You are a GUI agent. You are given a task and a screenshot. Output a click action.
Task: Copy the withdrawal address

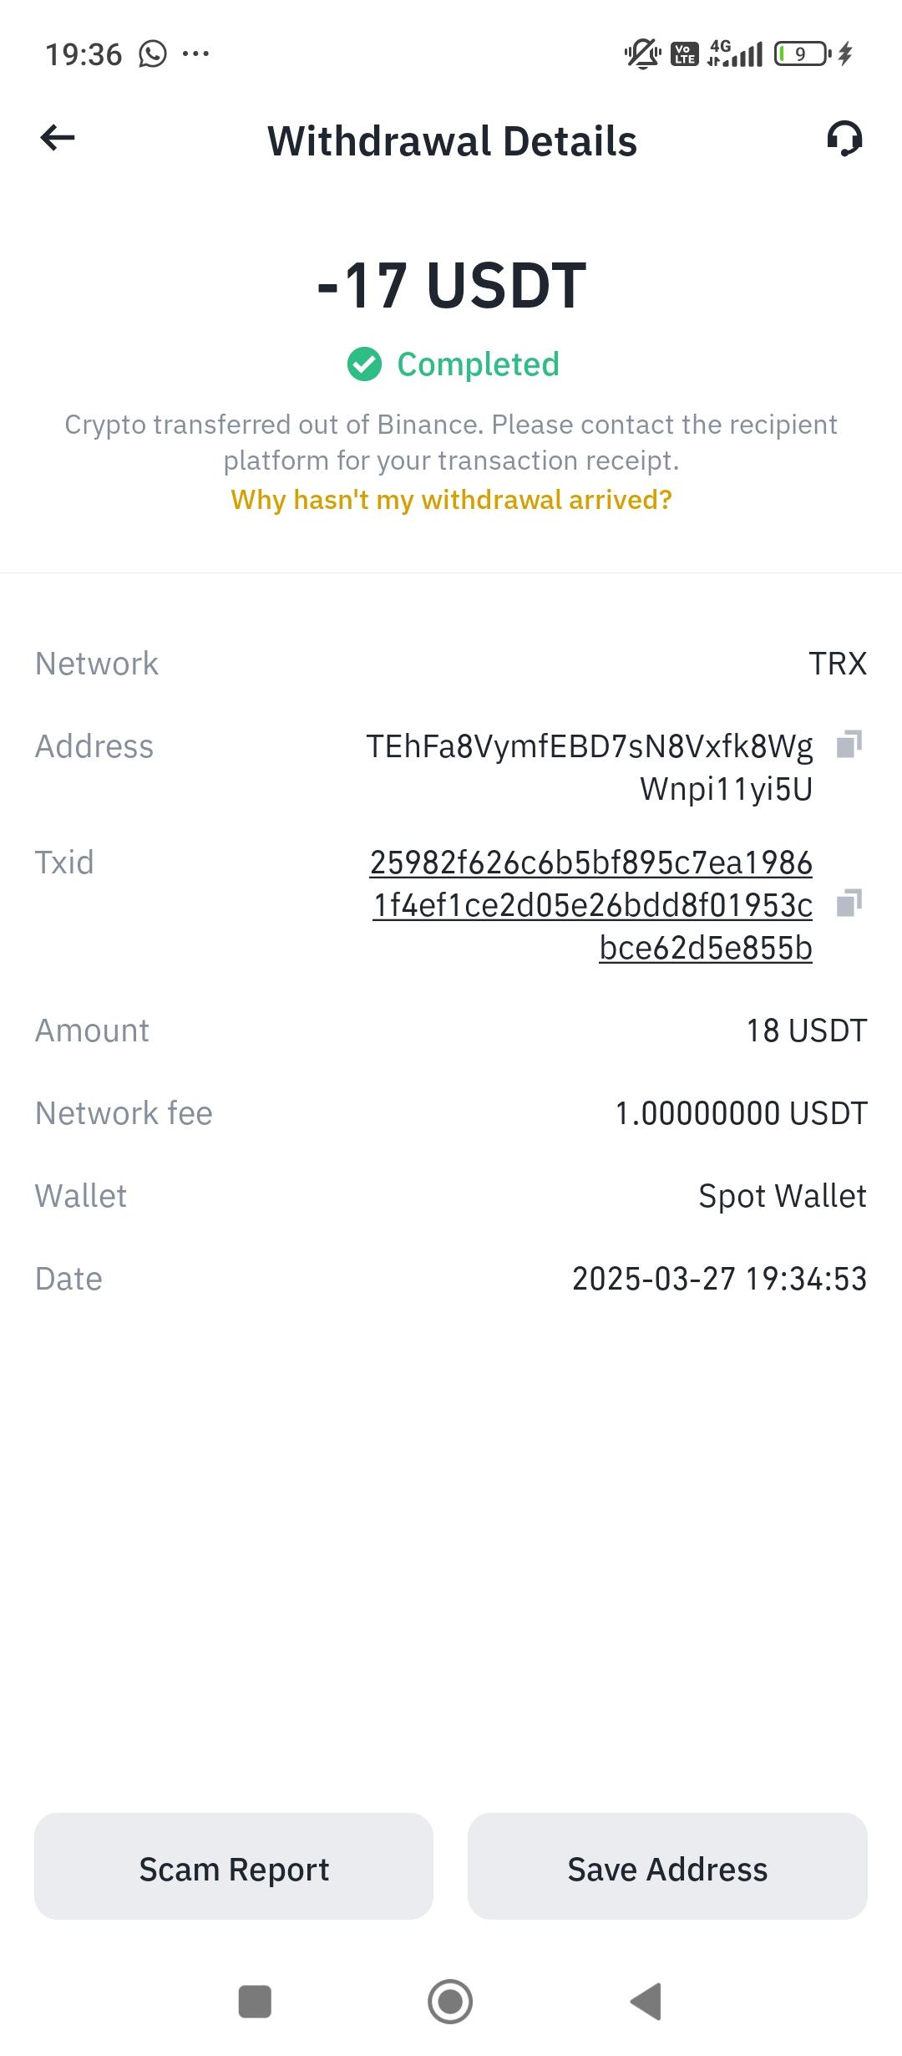(849, 744)
